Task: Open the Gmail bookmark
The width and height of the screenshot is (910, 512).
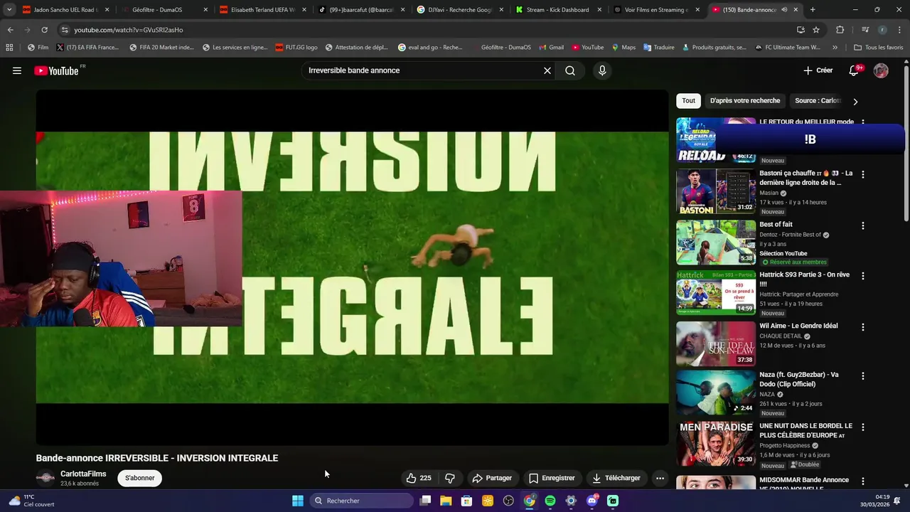Action: (x=551, y=47)
